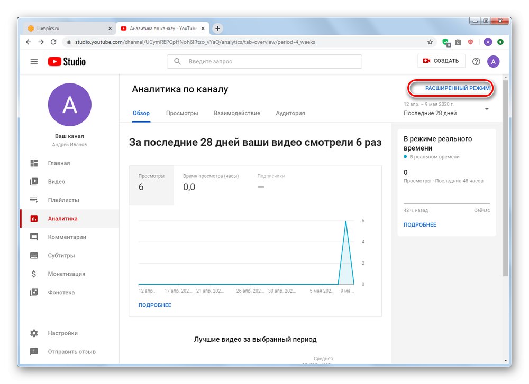
Task: Click the search magnifier icon
Action: 177,61
